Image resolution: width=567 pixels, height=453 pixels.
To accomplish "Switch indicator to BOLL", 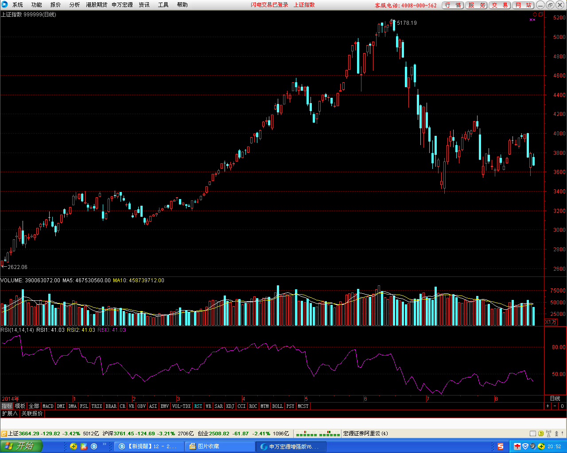I will [x=278, y=406].
